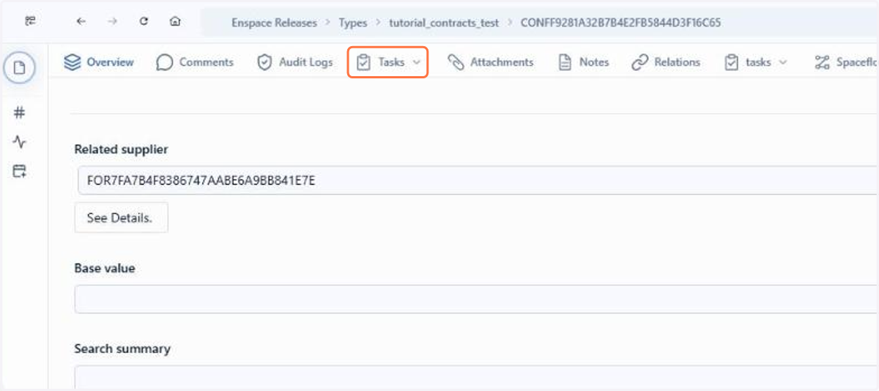Open the Audit Logs tab
This screenshot has height=391, width=879.
(x=294, y=63)
